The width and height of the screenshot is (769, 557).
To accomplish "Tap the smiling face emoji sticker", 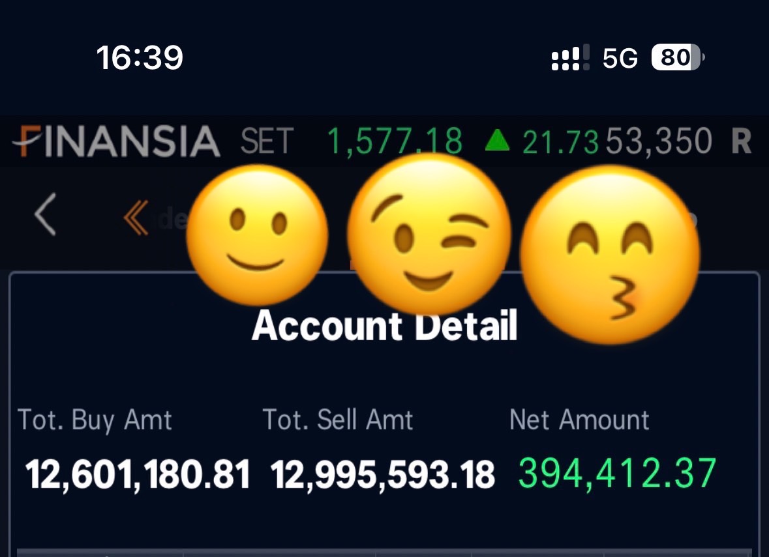I will [x=257, y=235].
